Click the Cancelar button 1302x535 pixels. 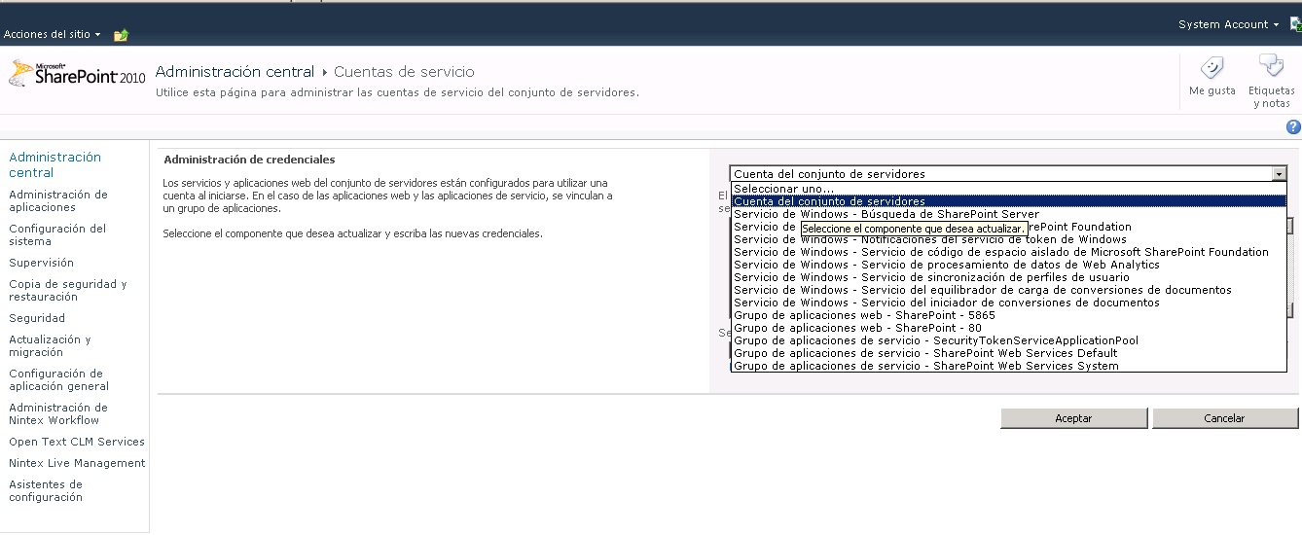(x=1225, y=418)
